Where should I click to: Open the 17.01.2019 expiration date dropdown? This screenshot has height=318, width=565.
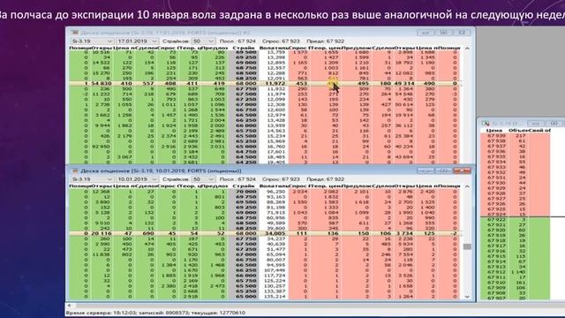[137, 42]
